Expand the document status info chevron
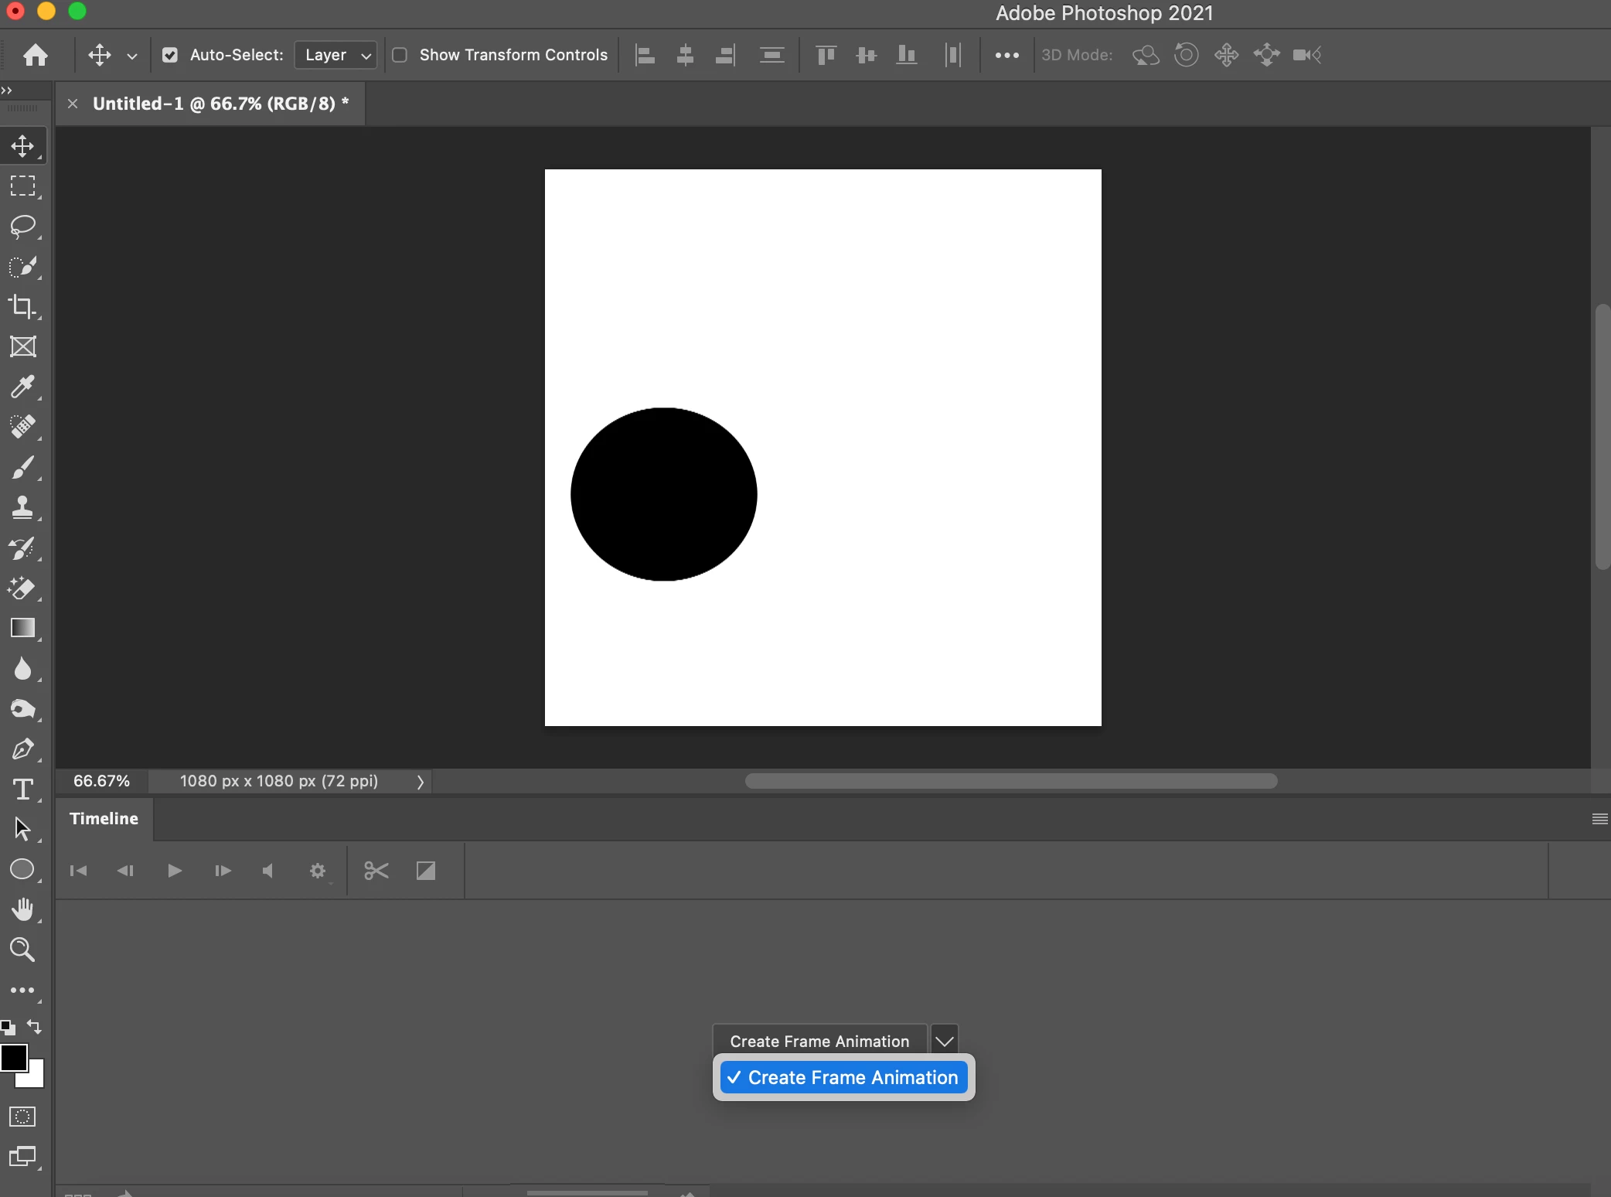 click(420, 782)
